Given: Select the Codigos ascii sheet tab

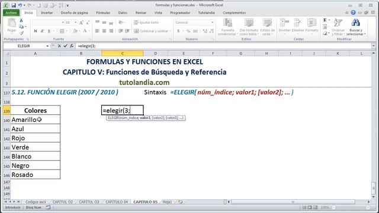Looking at the screenshot, I should (x=36, y=202).
